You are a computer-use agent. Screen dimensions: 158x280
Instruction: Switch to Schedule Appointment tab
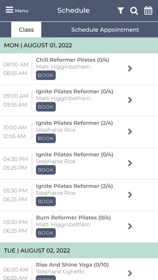(105, 30)
